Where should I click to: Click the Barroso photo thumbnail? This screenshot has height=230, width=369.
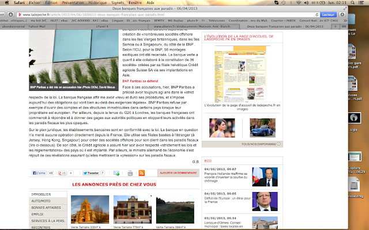[x=265, y=202]
